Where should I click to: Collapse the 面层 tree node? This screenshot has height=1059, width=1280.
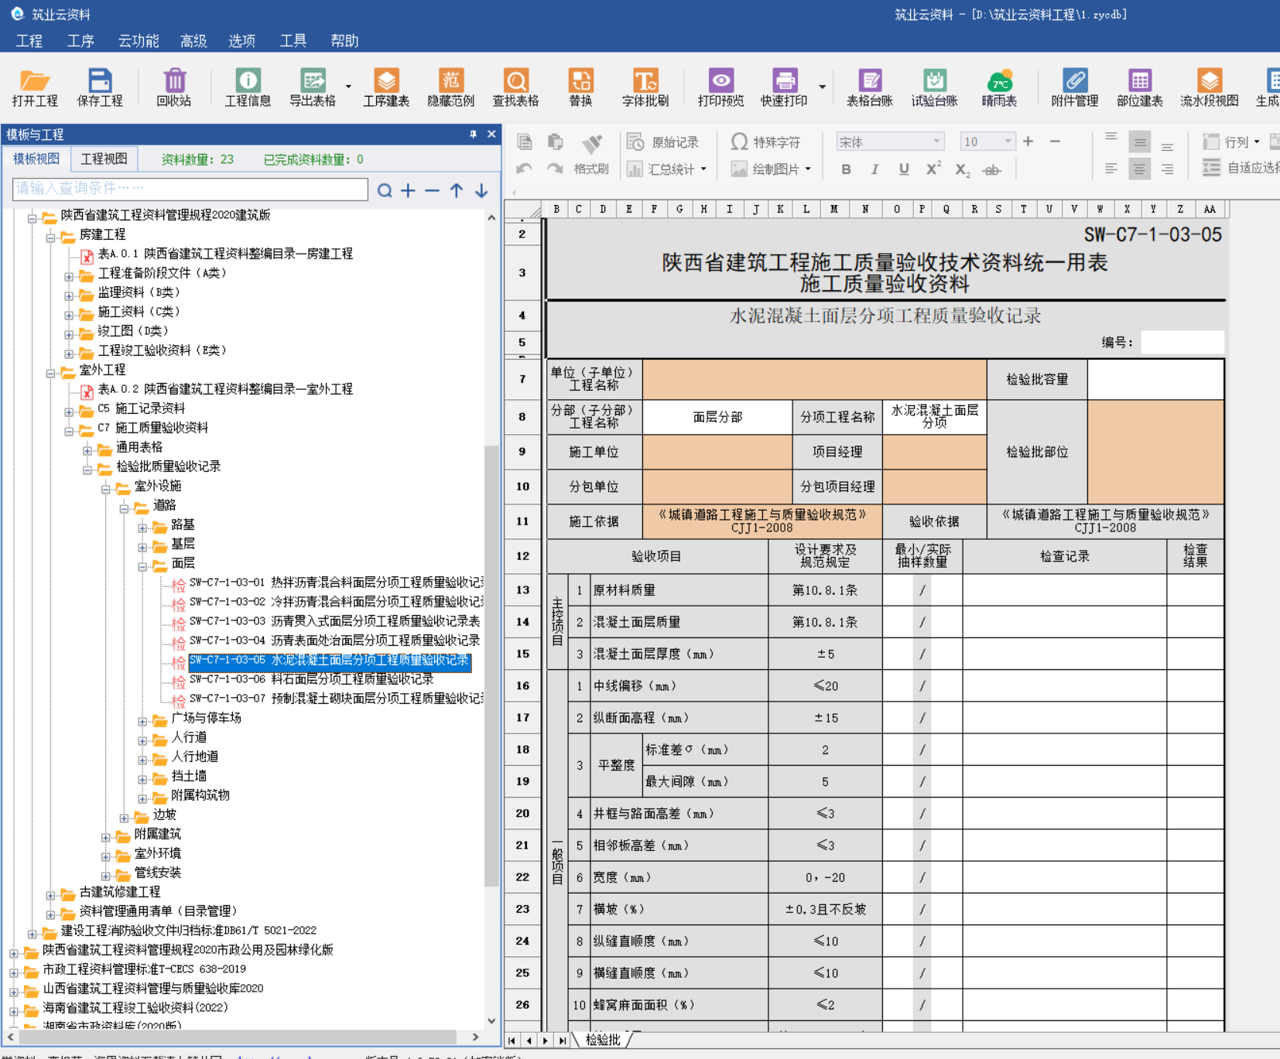point(142,565)
